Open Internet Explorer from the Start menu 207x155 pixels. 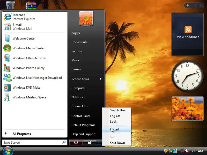(35, 17)
